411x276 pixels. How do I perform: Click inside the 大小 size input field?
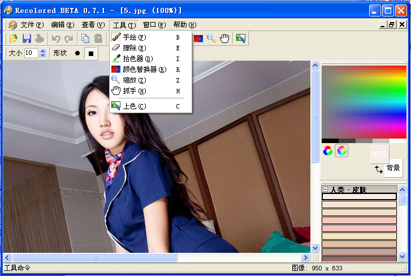[x=31, y=53]
